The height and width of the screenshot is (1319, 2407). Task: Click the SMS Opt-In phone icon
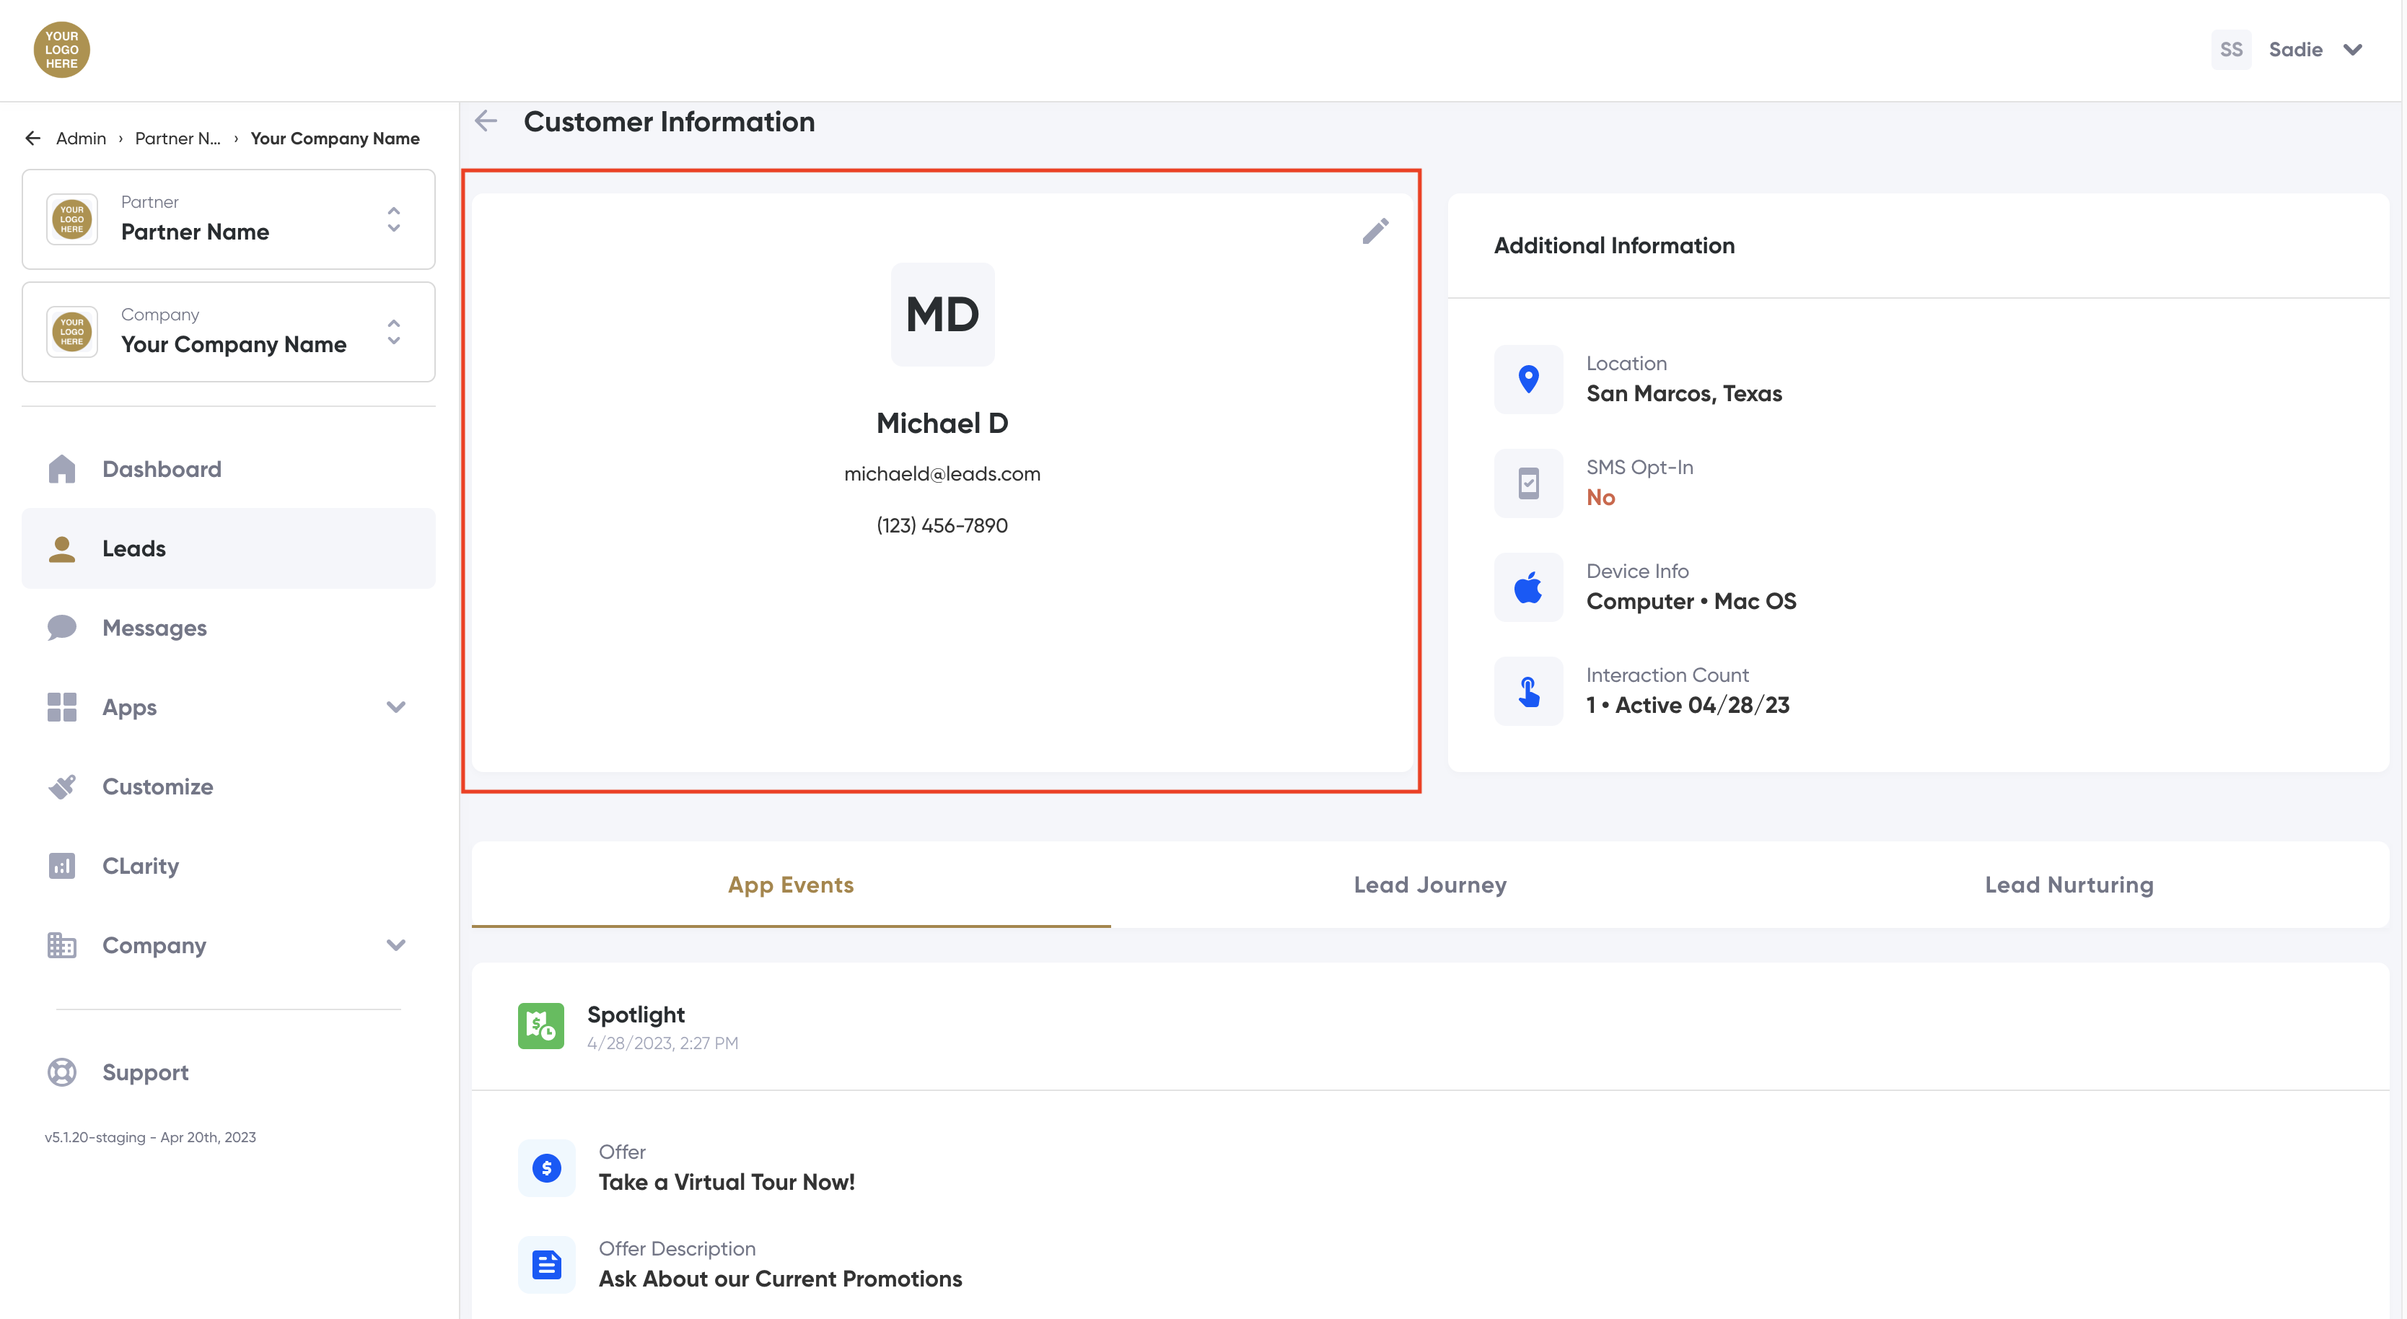(x=1527, y=483)
